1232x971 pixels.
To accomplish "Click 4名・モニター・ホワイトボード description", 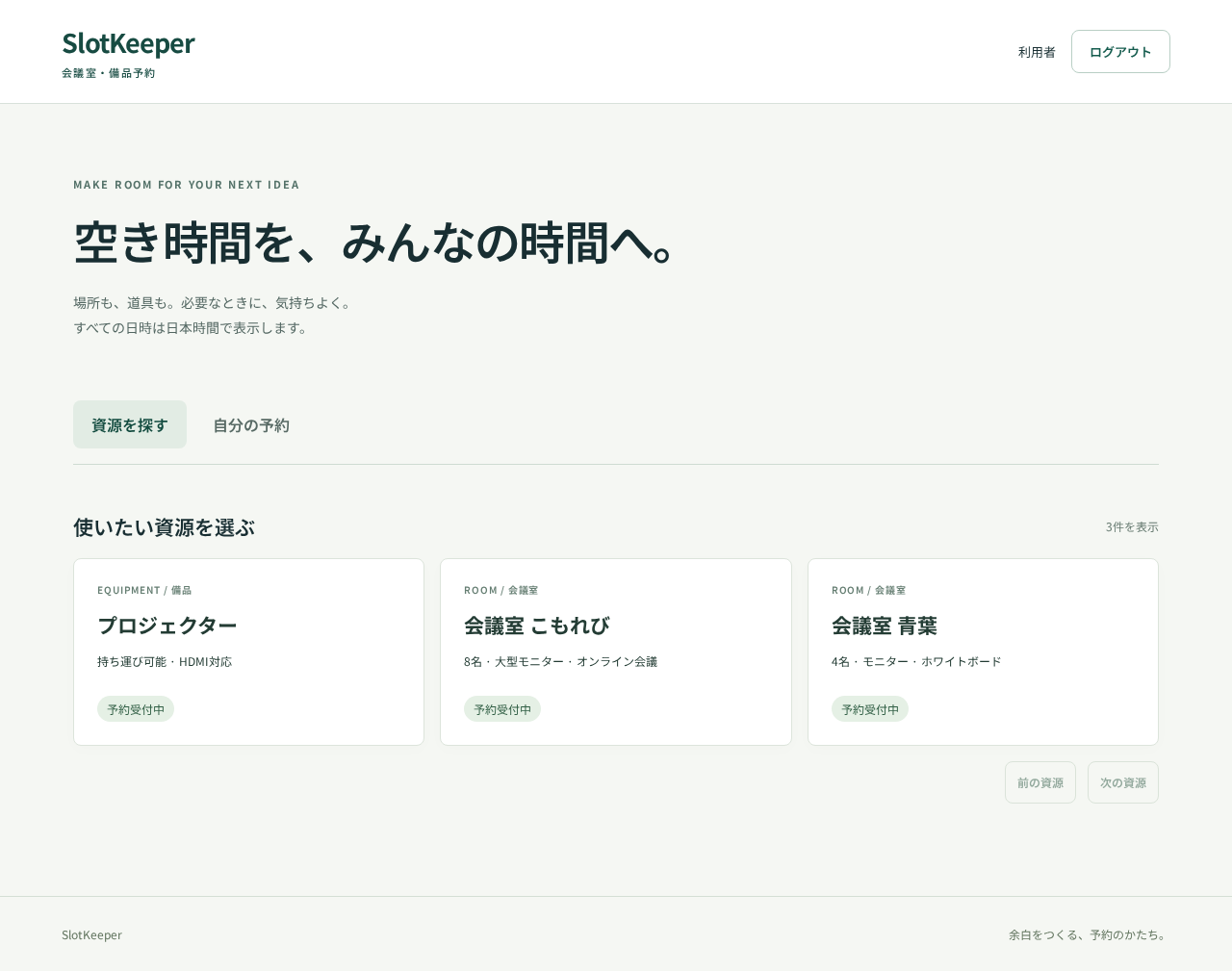I will tap(916, 661).
